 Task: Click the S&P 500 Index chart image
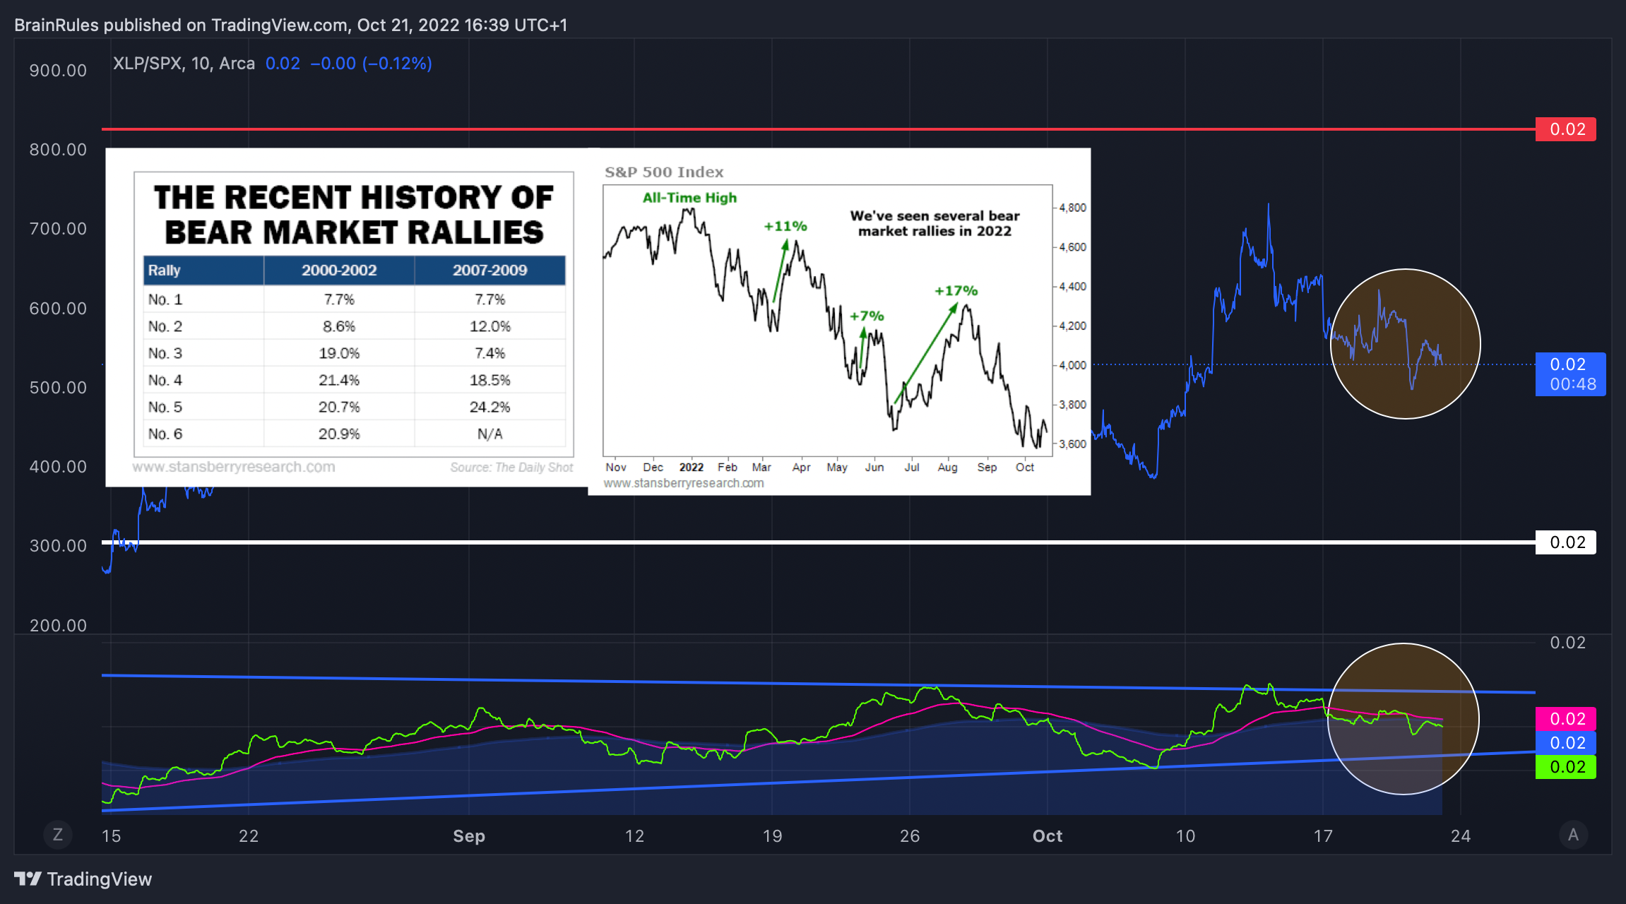coord(839,321)
